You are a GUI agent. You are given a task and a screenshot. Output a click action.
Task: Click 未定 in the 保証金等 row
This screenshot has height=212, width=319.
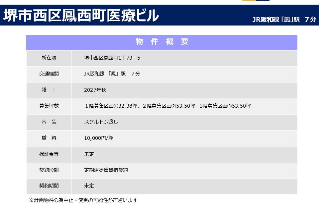tap(89, 154)
